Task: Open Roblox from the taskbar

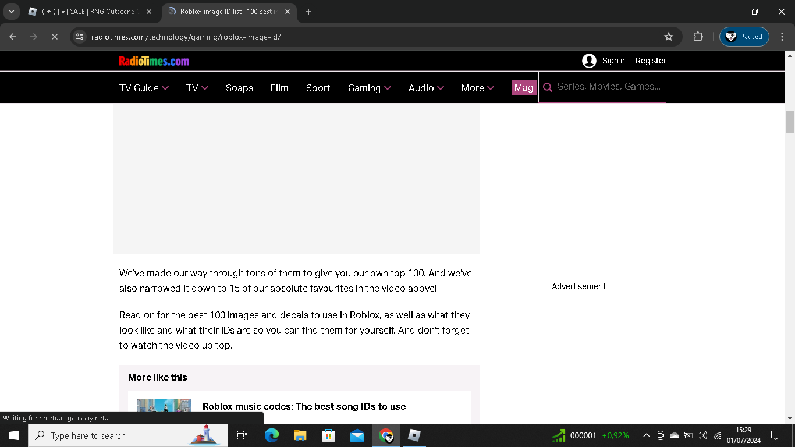Action: 414,435
